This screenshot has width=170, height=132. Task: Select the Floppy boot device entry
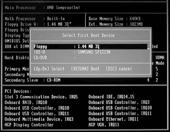click(90, 47)
